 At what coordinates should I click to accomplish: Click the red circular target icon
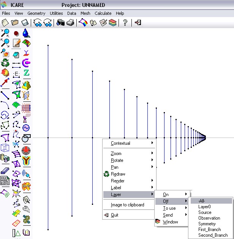pyautogui.click(x=26, y=150)
